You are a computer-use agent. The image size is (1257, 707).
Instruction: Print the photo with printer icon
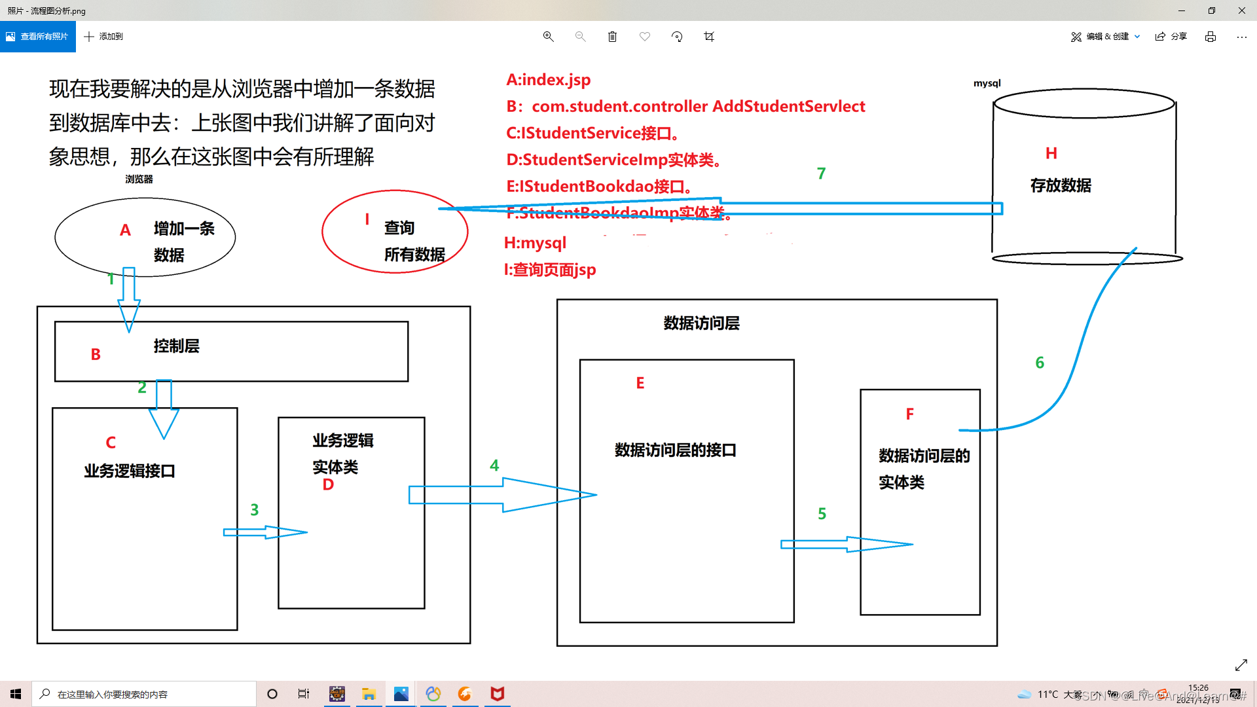(1211, 37)
